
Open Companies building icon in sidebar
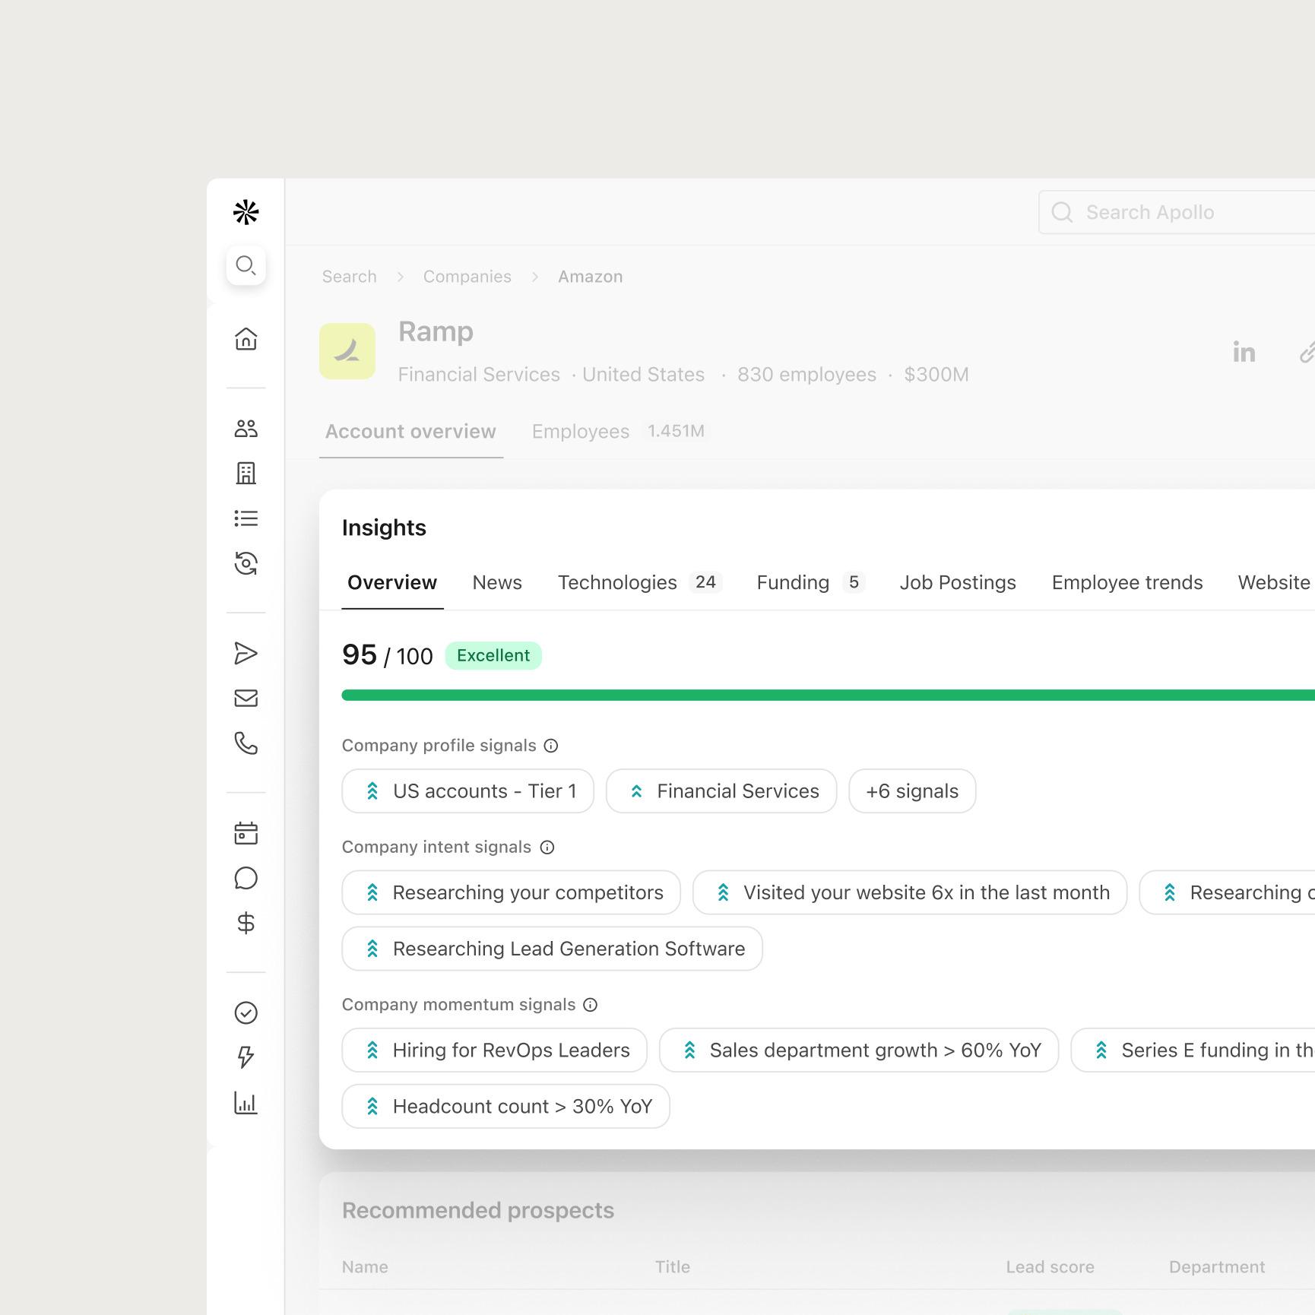point(246,474)
